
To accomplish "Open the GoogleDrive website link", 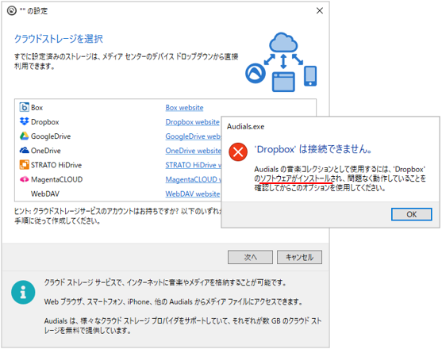I will 193,136.
